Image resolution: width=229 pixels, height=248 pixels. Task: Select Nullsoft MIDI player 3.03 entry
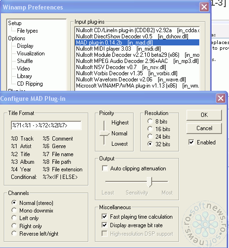[x=137, y=49]
